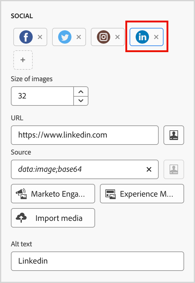Remove the LinkedIn icon with its × control

tap(156, 37)
